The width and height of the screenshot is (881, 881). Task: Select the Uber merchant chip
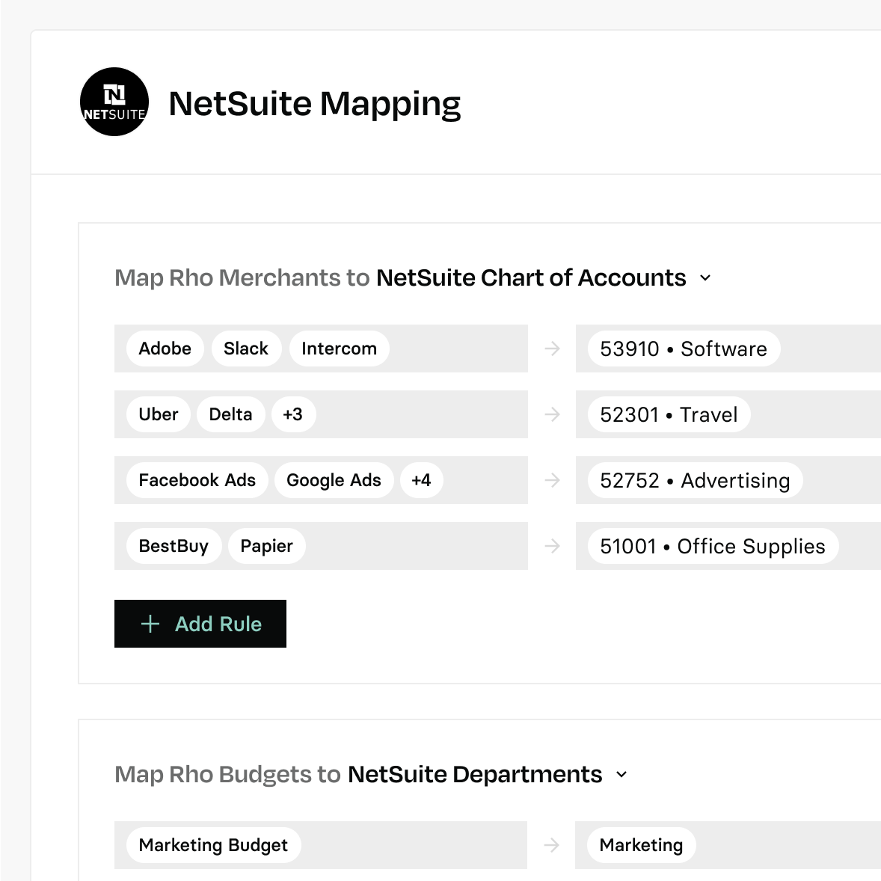pyautogui.click(x=159, y=414)
